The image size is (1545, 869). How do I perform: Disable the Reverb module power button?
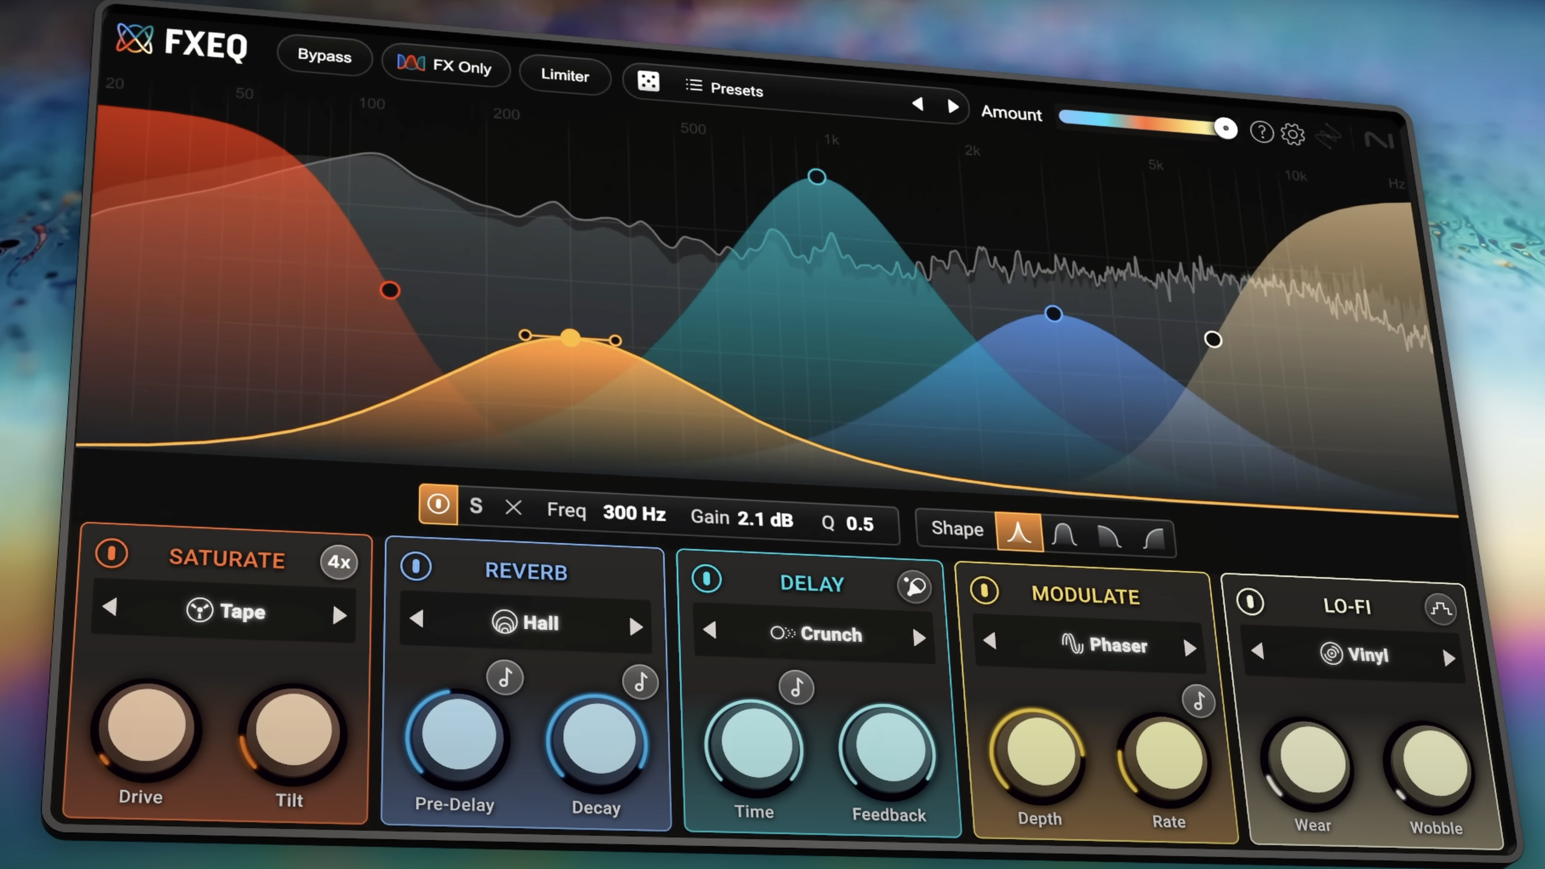pyautogui.click(x=416, y=567)
